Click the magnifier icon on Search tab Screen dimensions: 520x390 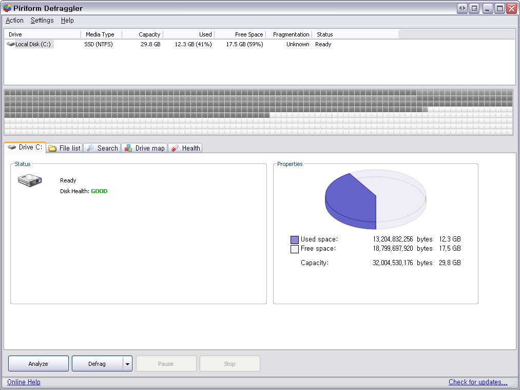tap(90, 148)
